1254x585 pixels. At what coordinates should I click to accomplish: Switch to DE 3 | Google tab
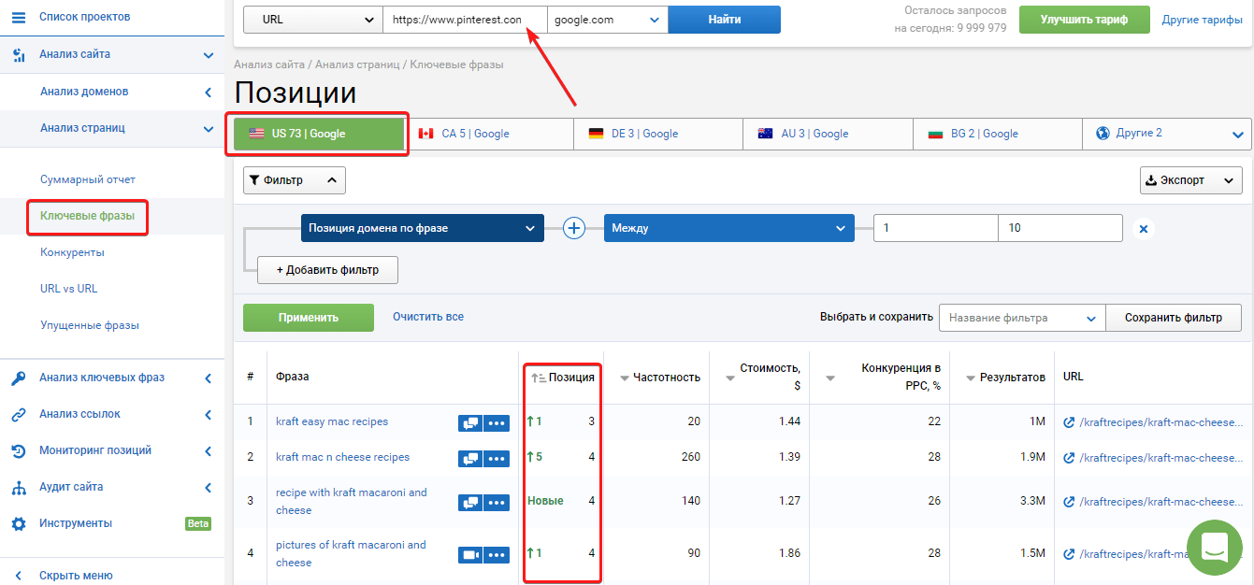pyautogui.click(x=658, y=134)
